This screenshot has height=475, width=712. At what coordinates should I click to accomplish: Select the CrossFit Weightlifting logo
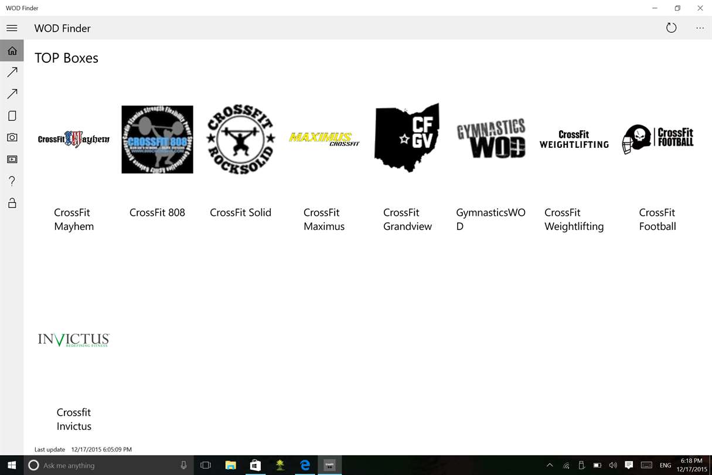[574, 140]
